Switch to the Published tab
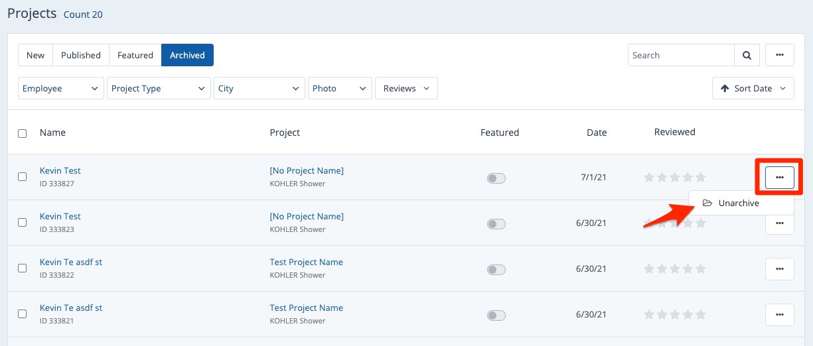813x346 pixels. tap(81, 56)
